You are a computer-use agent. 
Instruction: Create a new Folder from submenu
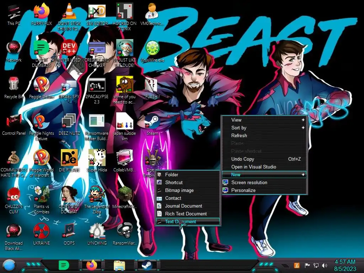(188, 175)
